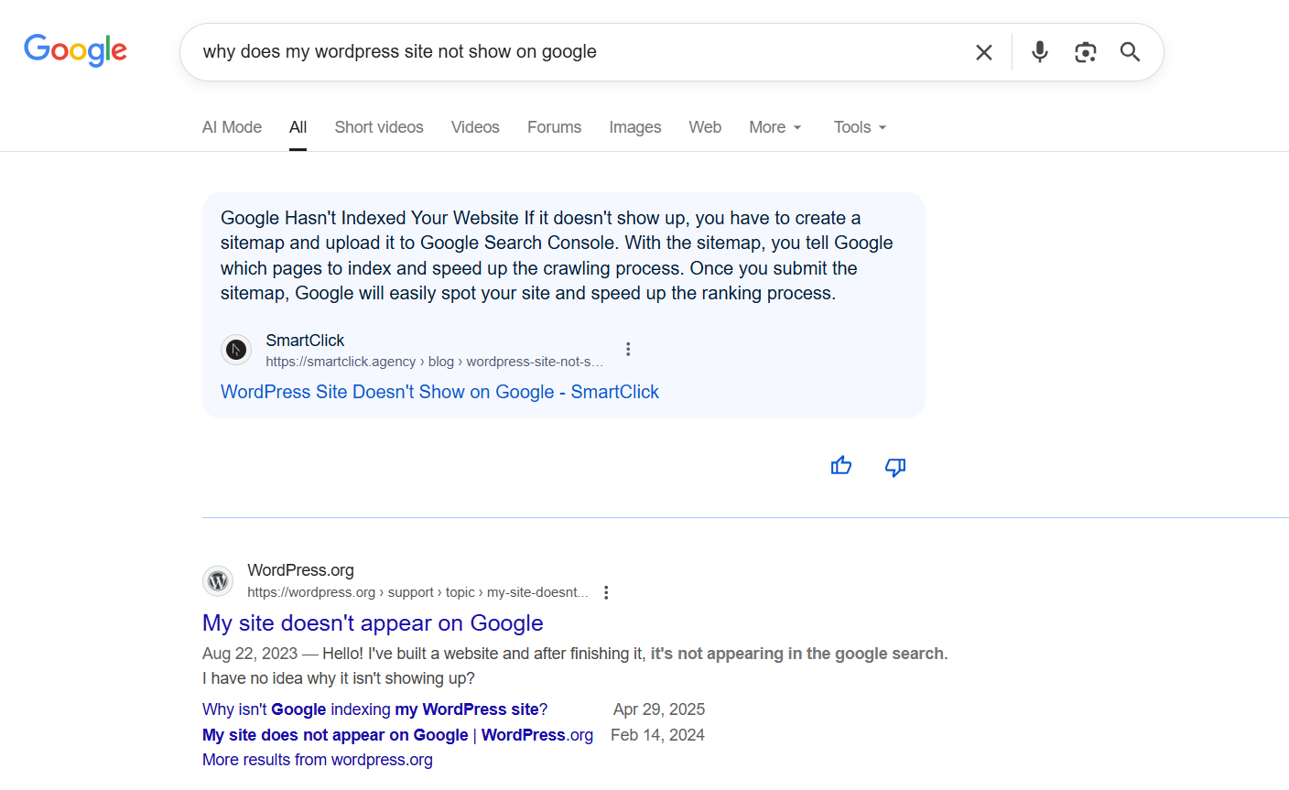
Task: Open Google Lens image search
Action: (x=1085, y=53)
